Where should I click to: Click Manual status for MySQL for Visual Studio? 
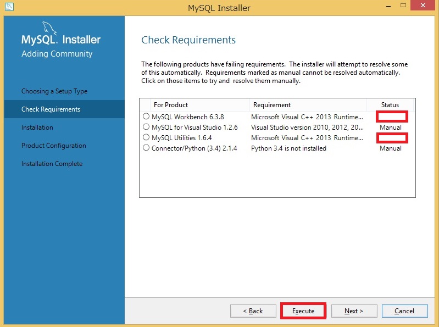pyautogui.click(x=391, y=128)
